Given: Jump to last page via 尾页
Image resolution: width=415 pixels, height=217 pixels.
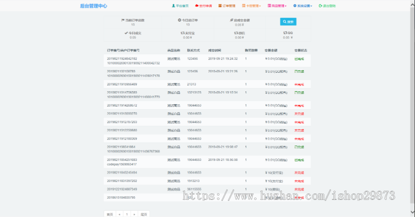Looking at the screenshot, I should click(144, 214).
